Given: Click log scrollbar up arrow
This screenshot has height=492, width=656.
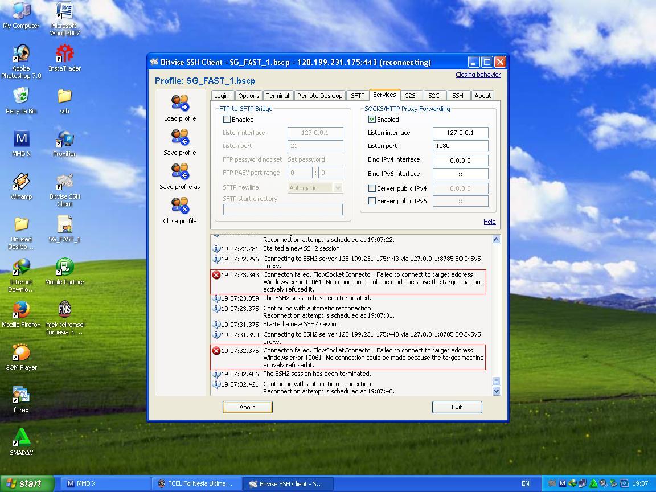Looking at the screenshot, I should [x=496, y=239].
